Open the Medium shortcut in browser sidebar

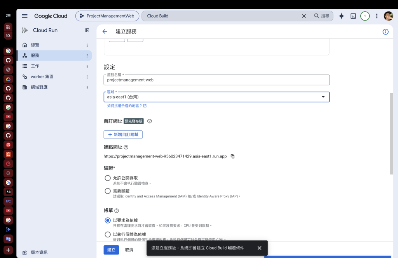[8, 192]
